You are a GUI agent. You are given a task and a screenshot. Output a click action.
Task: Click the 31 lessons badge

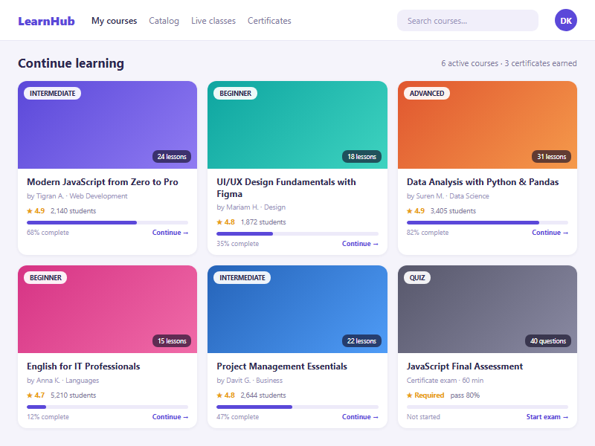[x=551, y=157]
